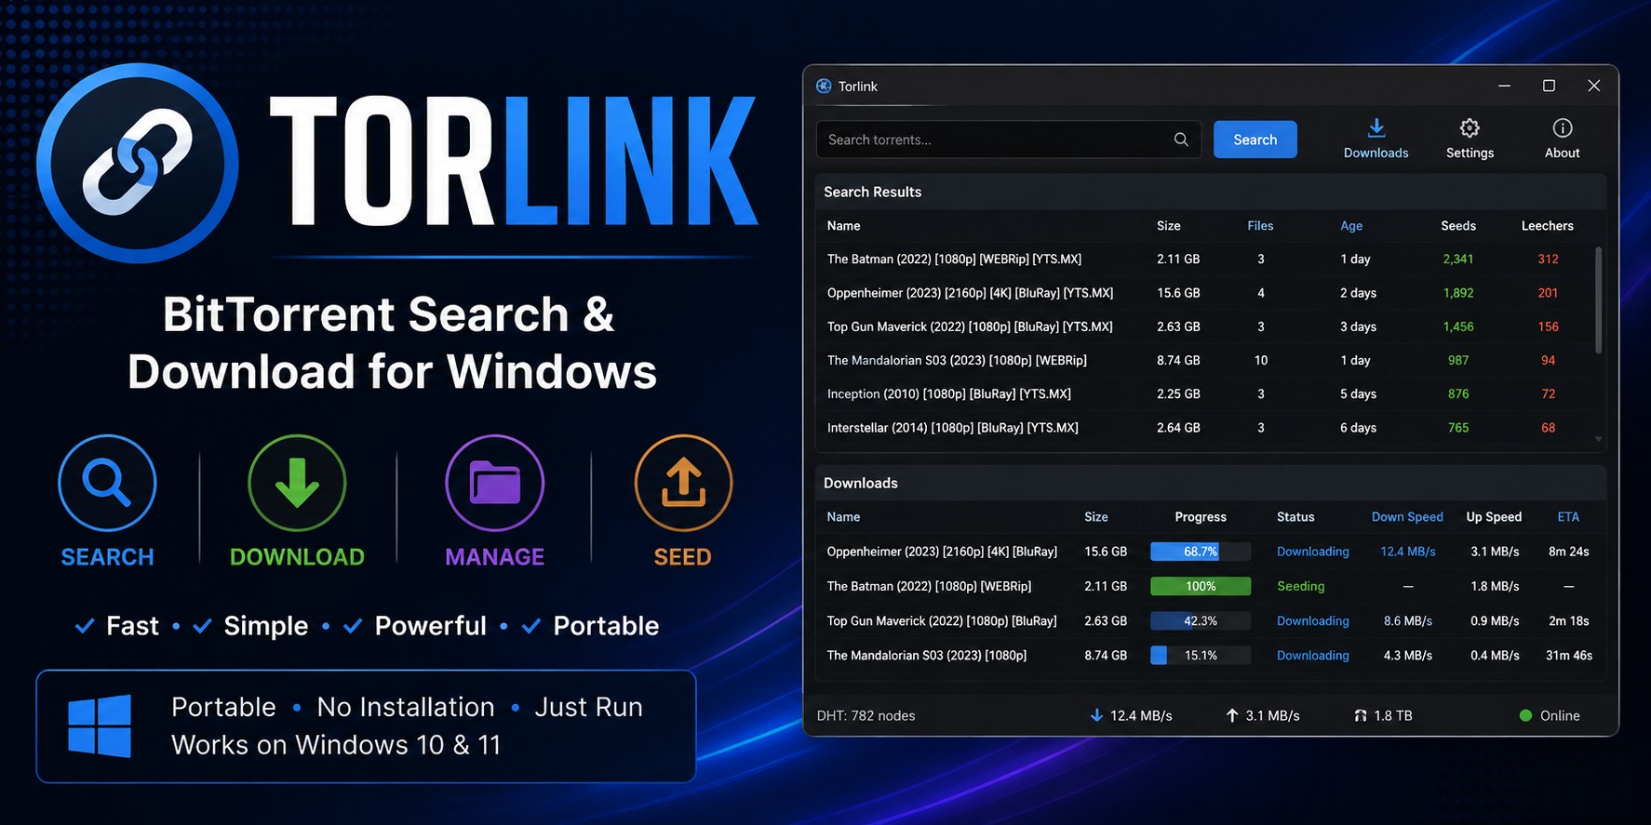The image size is (1651, 825).
Task: Click the Downloads panel heading
Action: point(860,483)
